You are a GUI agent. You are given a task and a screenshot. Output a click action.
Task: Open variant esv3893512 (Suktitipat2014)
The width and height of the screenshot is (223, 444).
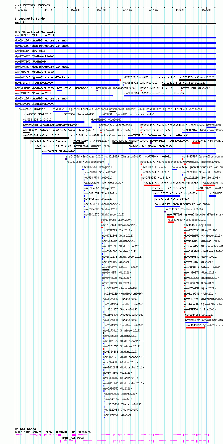[x=35, y=35]
